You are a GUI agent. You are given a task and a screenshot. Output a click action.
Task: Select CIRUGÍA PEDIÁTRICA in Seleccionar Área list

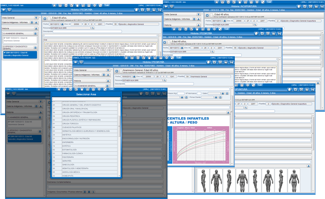[x=85, y=116]
